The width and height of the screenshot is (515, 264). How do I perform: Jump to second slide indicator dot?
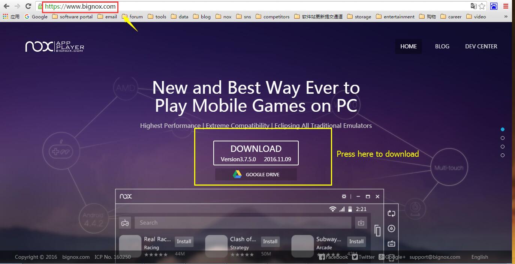[503, 138]
